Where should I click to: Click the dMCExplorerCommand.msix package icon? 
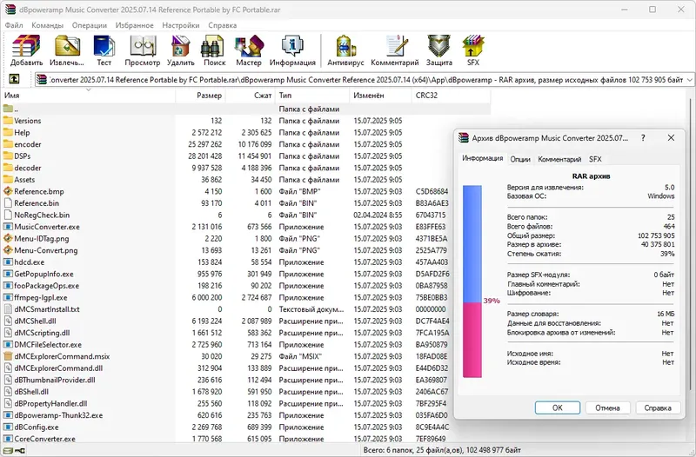(8, 356)
